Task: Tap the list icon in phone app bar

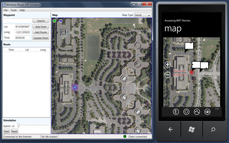Action: (176, 112)
